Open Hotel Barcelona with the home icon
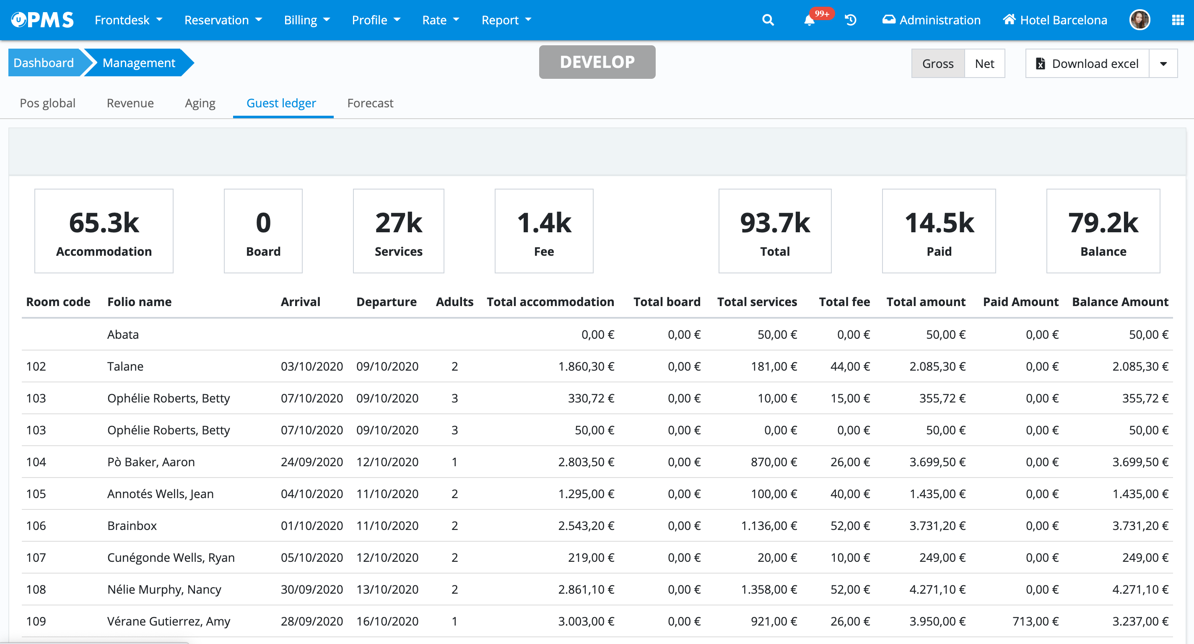Viewport: 1194px width, 644px height. coord(1054,20)
